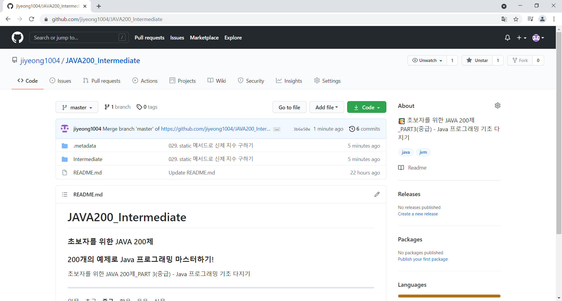Switch to the Settings tab

click(327, 81)
